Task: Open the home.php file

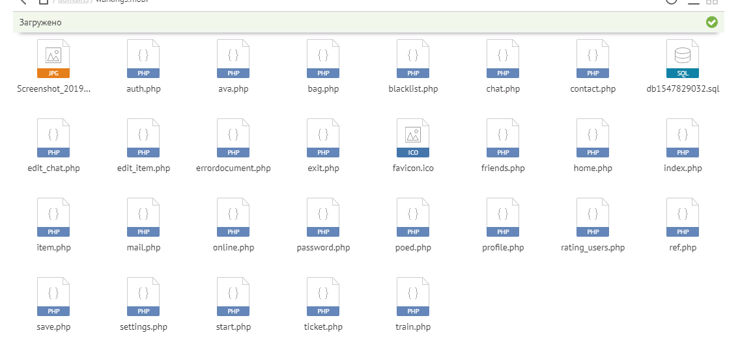Action: click(x=593, y=139)
